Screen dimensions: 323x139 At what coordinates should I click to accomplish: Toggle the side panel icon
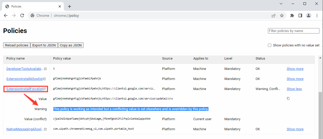point(300,15)
